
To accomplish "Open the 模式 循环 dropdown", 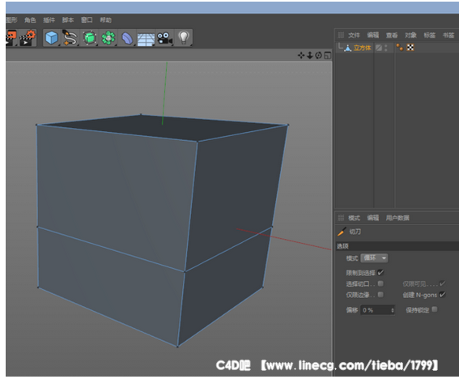I will tap(374, 258).
